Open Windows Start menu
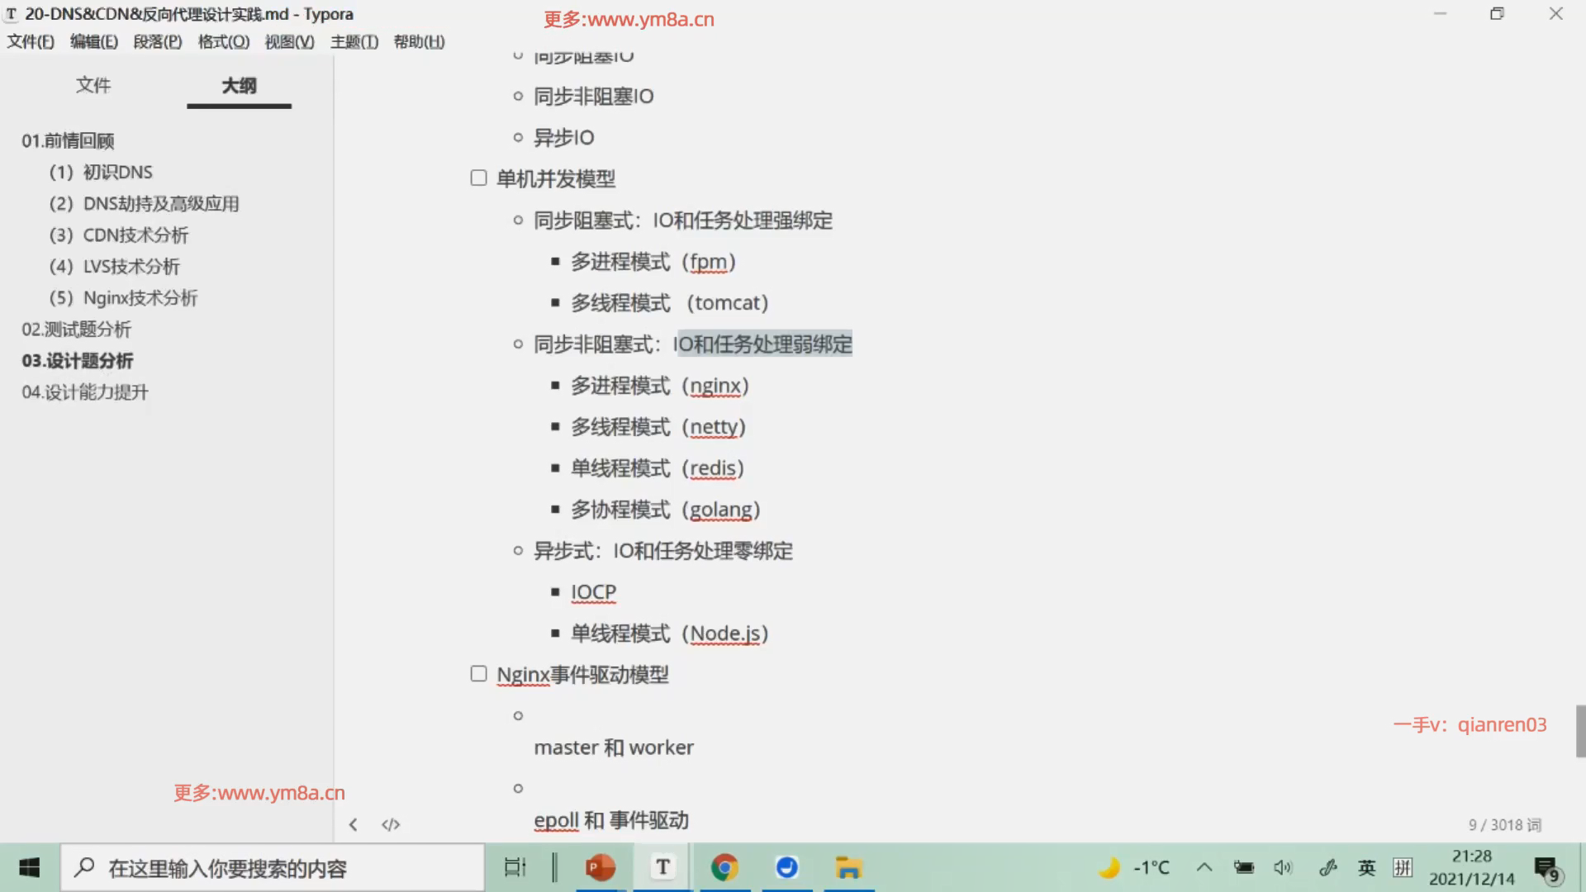 [30, 867]
